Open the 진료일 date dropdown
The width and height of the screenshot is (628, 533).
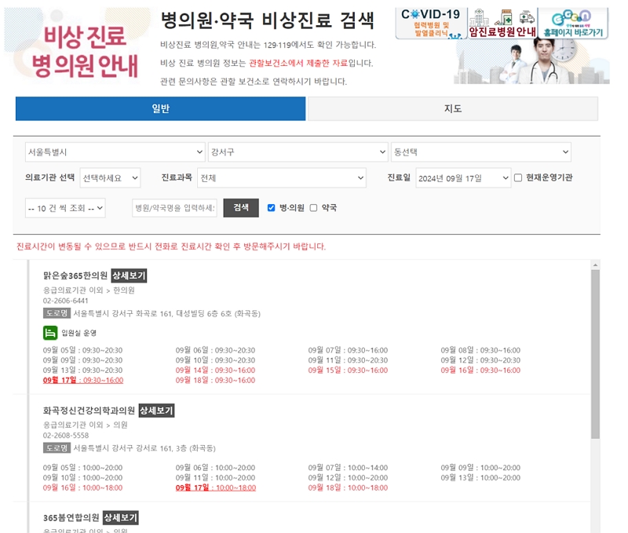[x=463, y=178]
